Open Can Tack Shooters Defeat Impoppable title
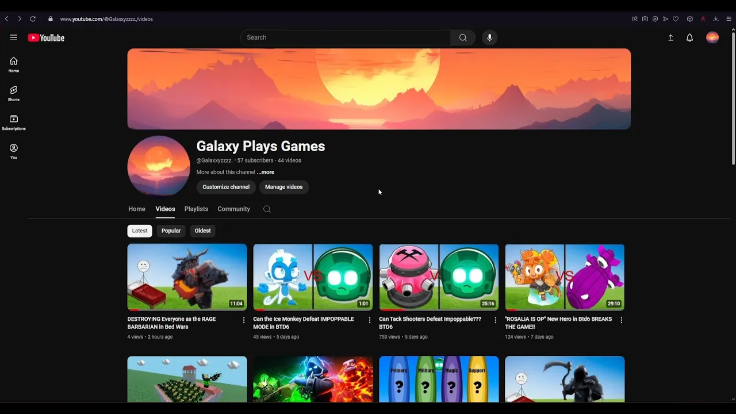This screenshot has height=414, width=736. coord(430,323)
